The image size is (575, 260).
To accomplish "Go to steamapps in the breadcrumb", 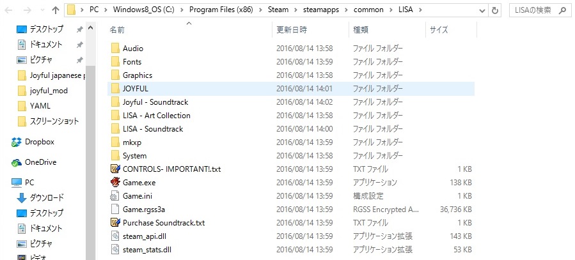I will click(321, 10).
